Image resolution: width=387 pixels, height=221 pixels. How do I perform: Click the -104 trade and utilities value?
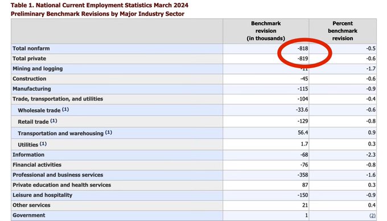point(303,99)
